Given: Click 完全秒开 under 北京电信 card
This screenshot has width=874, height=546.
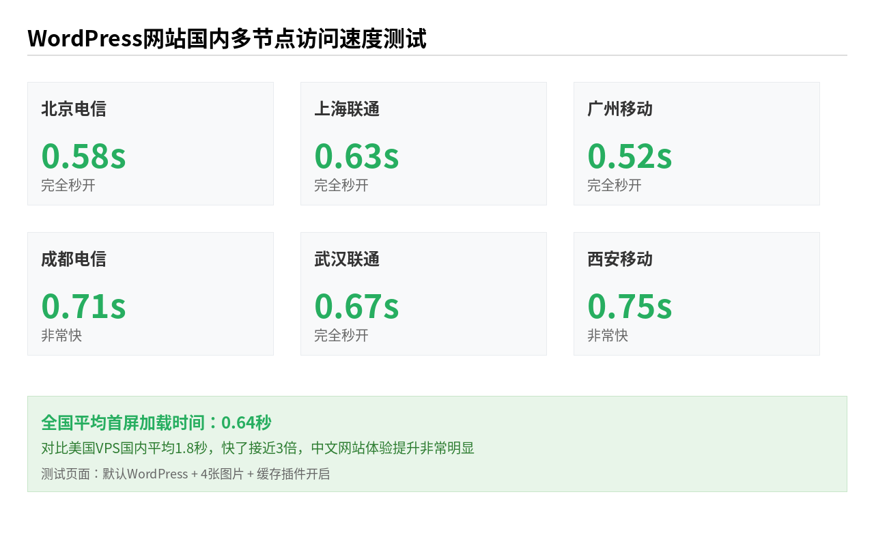Looking at the screenshot, I should pyautogui.click(x=68, y=185).
